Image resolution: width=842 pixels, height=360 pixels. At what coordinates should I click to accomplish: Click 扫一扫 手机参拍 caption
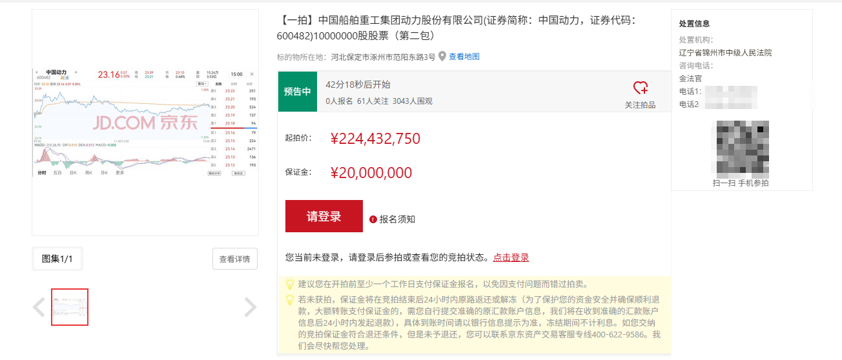741,183
